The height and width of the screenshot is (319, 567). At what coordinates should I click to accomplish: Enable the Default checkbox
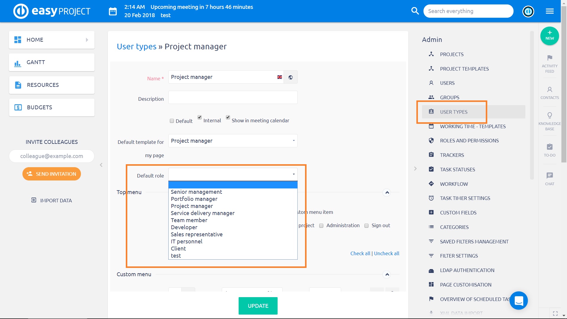pos(172,121)
